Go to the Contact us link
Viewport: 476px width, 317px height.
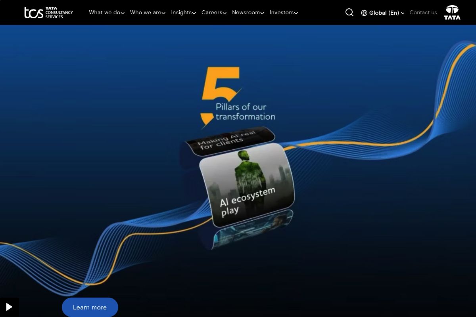coord(423,12)
